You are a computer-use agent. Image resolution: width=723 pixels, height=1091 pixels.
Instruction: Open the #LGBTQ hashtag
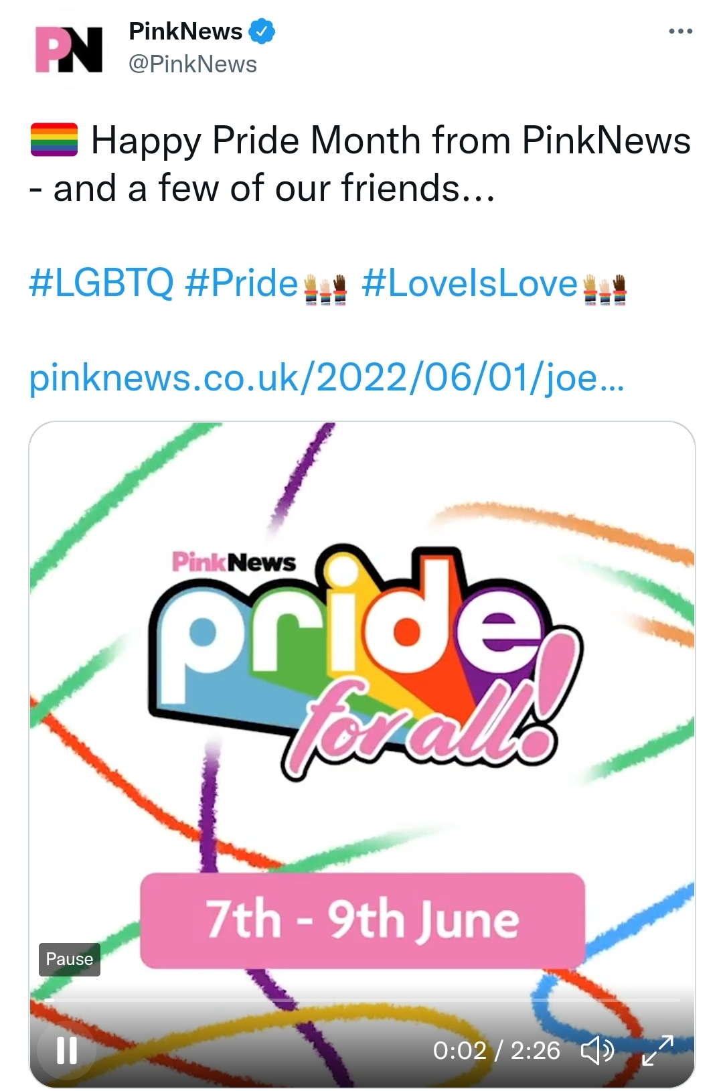(101, 283)
